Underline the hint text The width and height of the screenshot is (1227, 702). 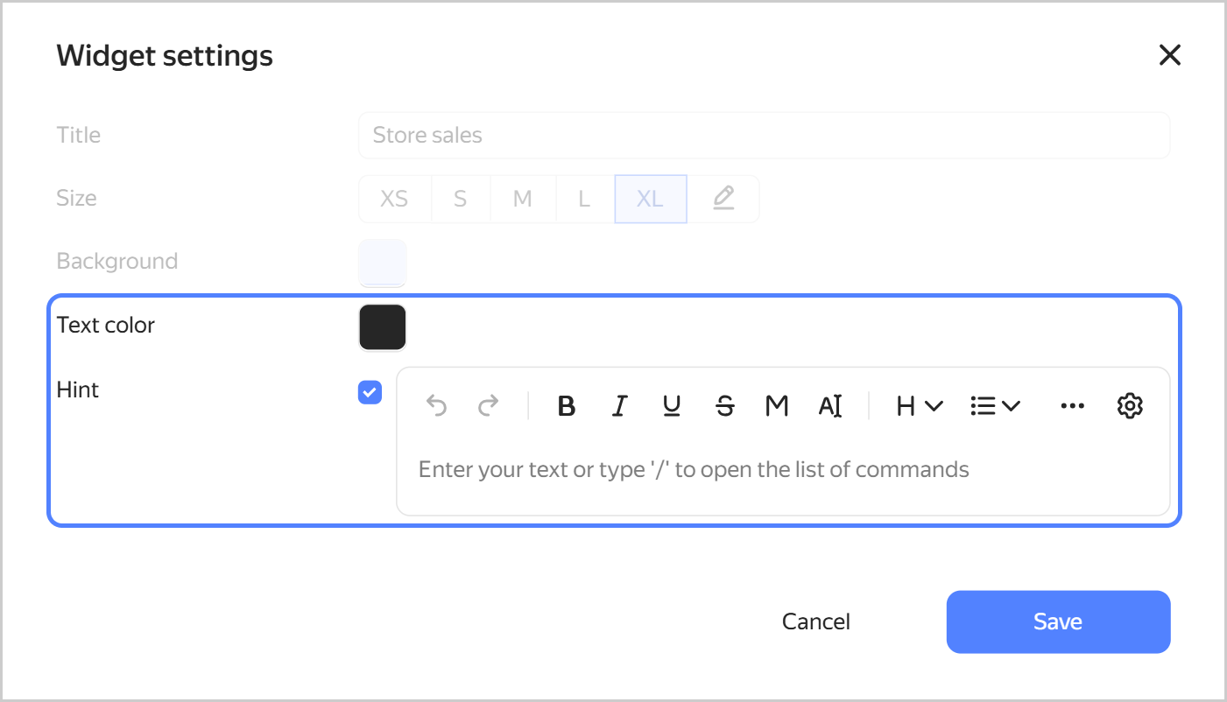point(672,406)
